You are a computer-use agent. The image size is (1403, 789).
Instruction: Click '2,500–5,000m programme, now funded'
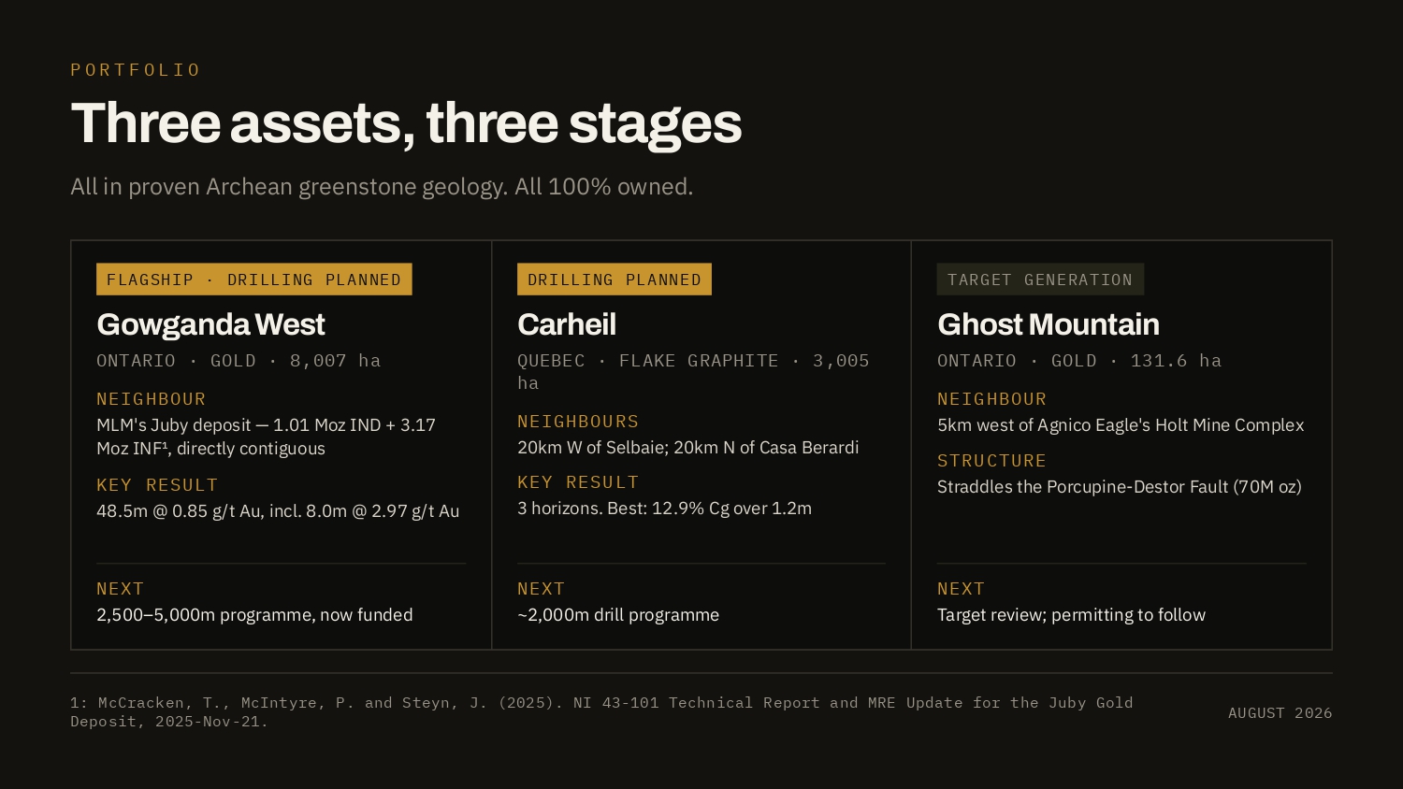(254, 615)
